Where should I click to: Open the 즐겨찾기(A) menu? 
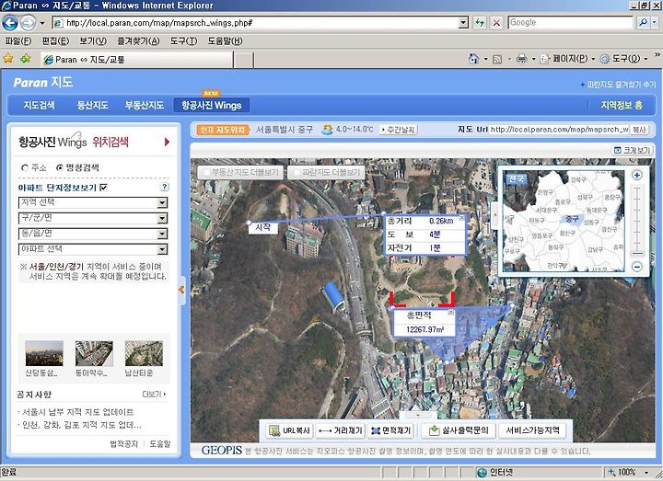[x=138, y=41]
